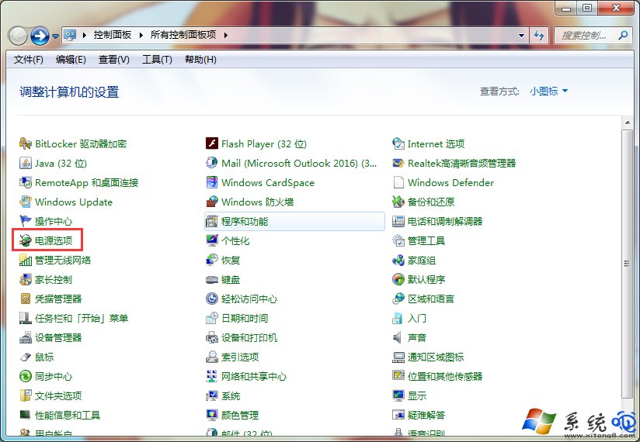Open Flash Player (32 位) icon
This screenshot has height=442, width=640.
(212, 143)
